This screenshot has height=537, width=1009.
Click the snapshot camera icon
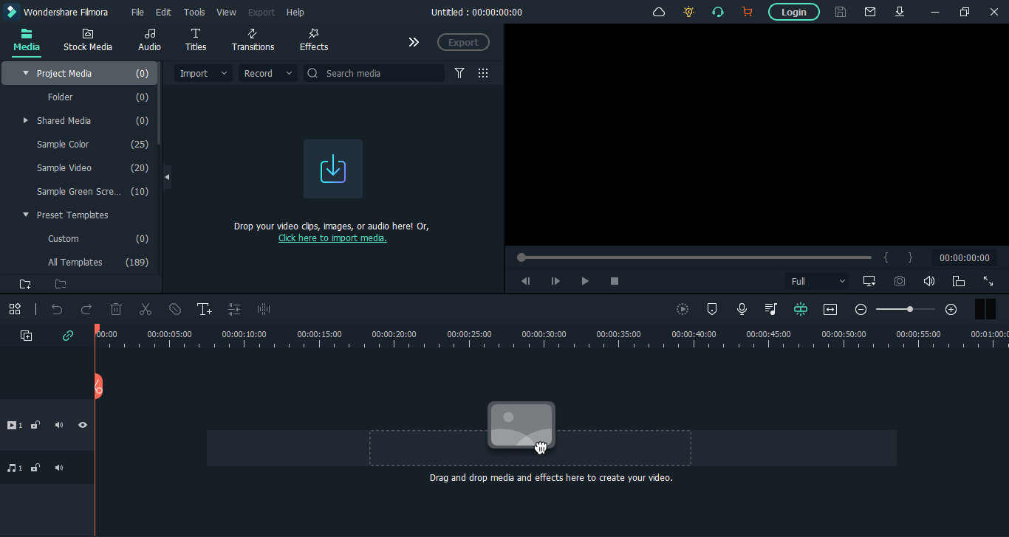[899, 281]
